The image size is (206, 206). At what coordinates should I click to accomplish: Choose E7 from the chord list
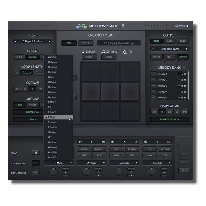pos(58,107)
